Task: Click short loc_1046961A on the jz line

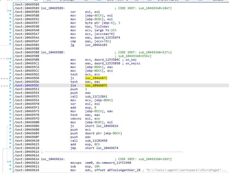Action: 102,126
